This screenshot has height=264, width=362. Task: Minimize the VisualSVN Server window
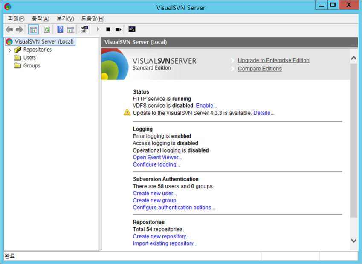[321, 5]
